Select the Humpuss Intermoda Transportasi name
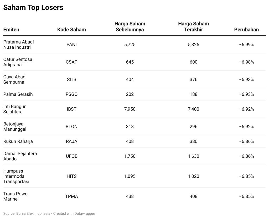The width and height of the screenshot is (269, 219). click(x=16, y=176)
